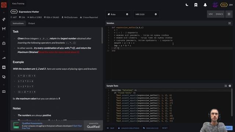Click the RESET button
Viewport: 235px width, 132px height.
(x=165, y=128)
